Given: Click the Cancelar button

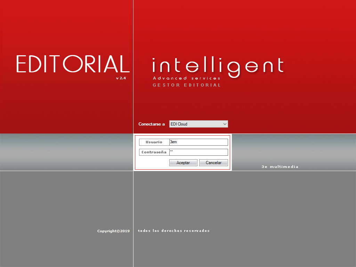Looking at the screenshot, I should pyautogui.click(x=213, y=163).
